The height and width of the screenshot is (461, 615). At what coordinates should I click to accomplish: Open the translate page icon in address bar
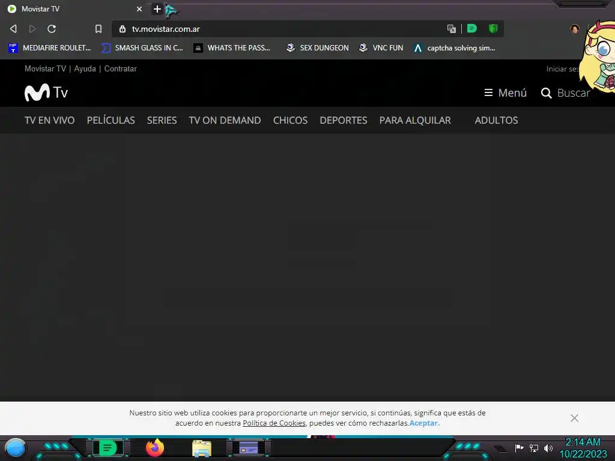[452, 29]
